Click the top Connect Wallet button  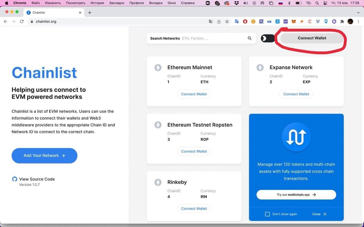point(312,38)
